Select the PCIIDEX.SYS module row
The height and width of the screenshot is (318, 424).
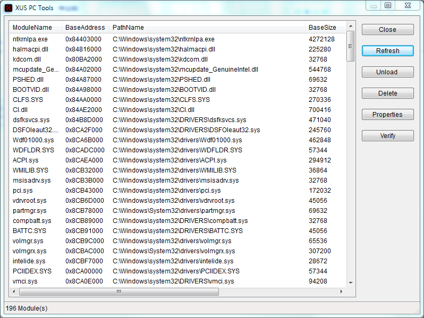pos(177,271)
